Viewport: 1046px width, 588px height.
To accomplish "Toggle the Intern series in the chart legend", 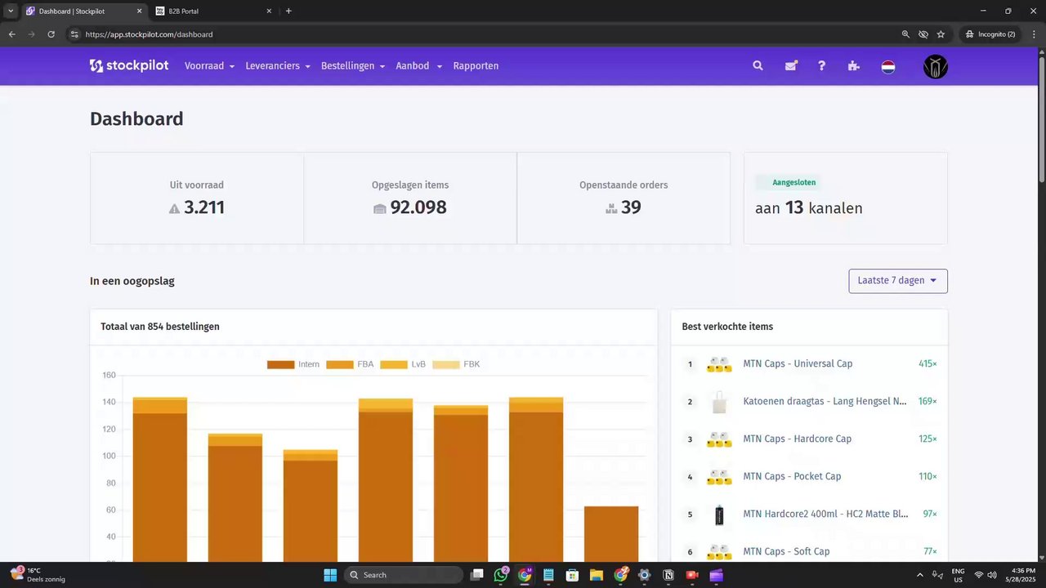I will [x=293, y=364].
